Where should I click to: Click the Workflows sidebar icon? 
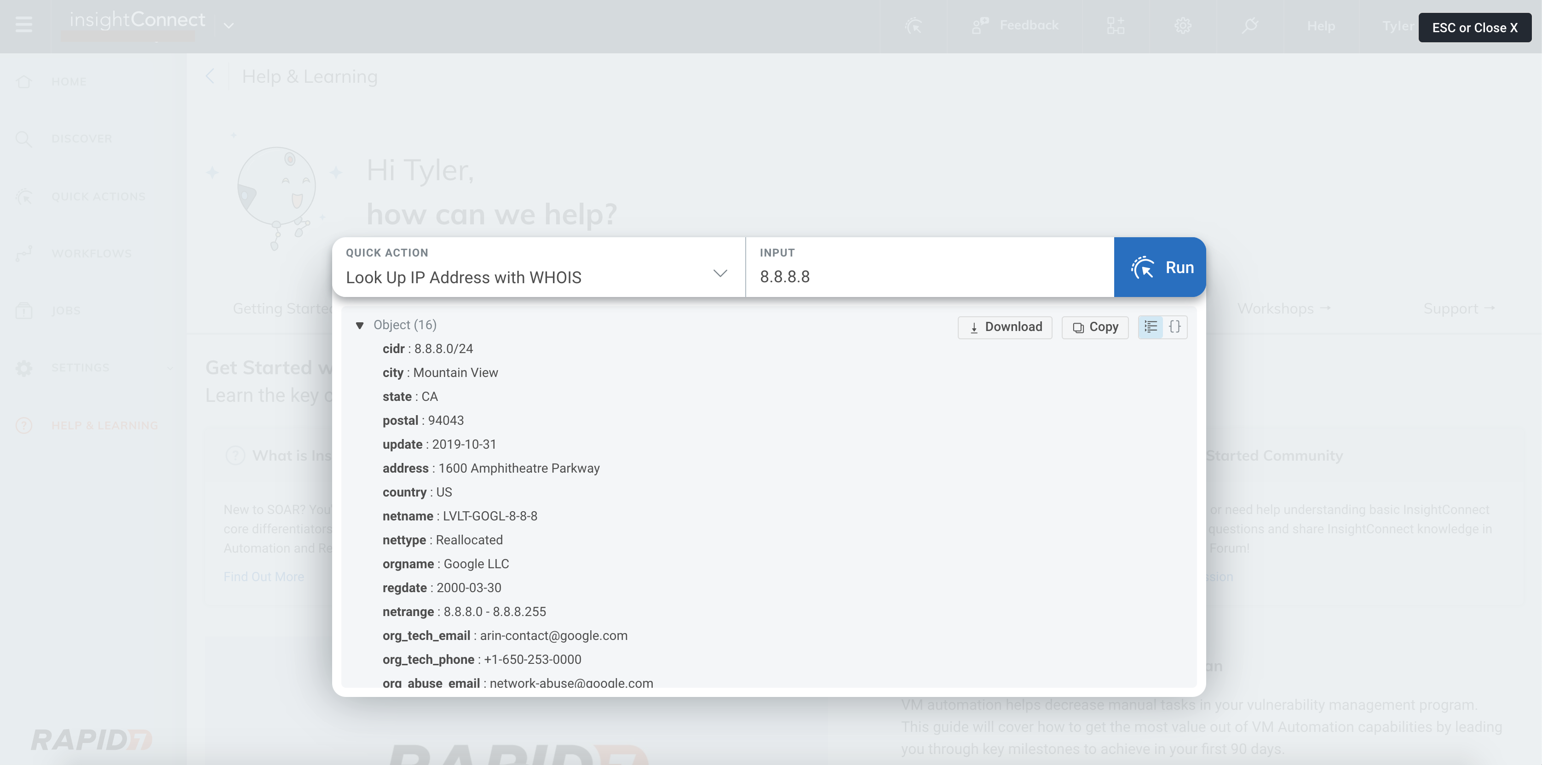tap(24, 254)
